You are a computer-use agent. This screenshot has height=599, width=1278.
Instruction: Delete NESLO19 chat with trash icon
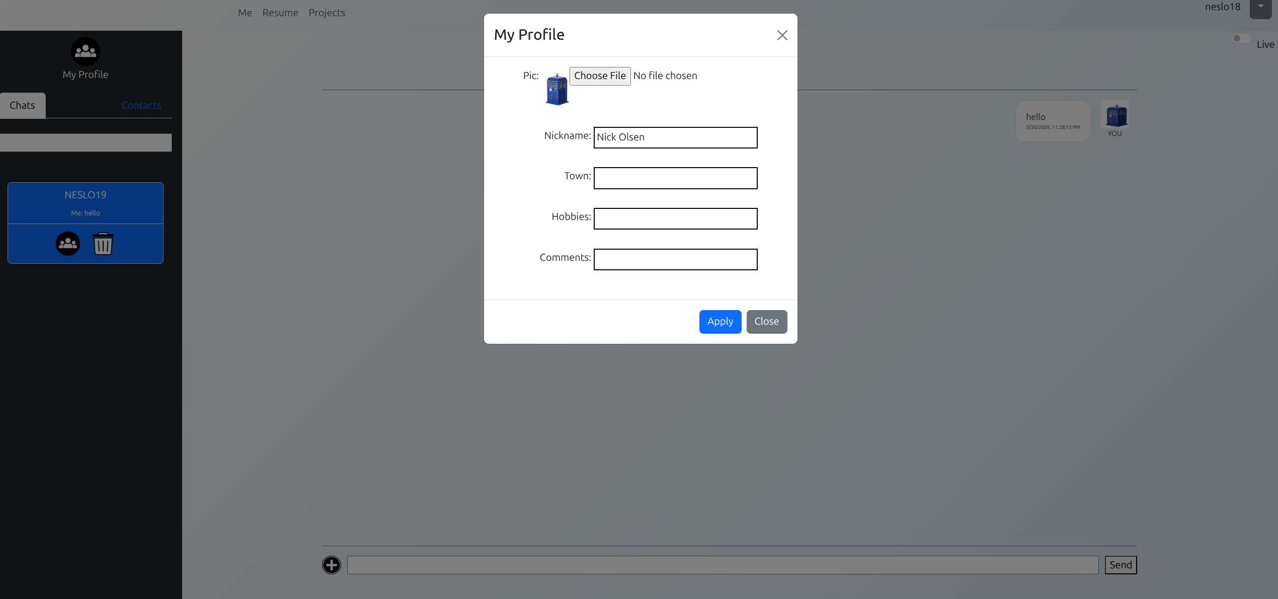(103, 244)
